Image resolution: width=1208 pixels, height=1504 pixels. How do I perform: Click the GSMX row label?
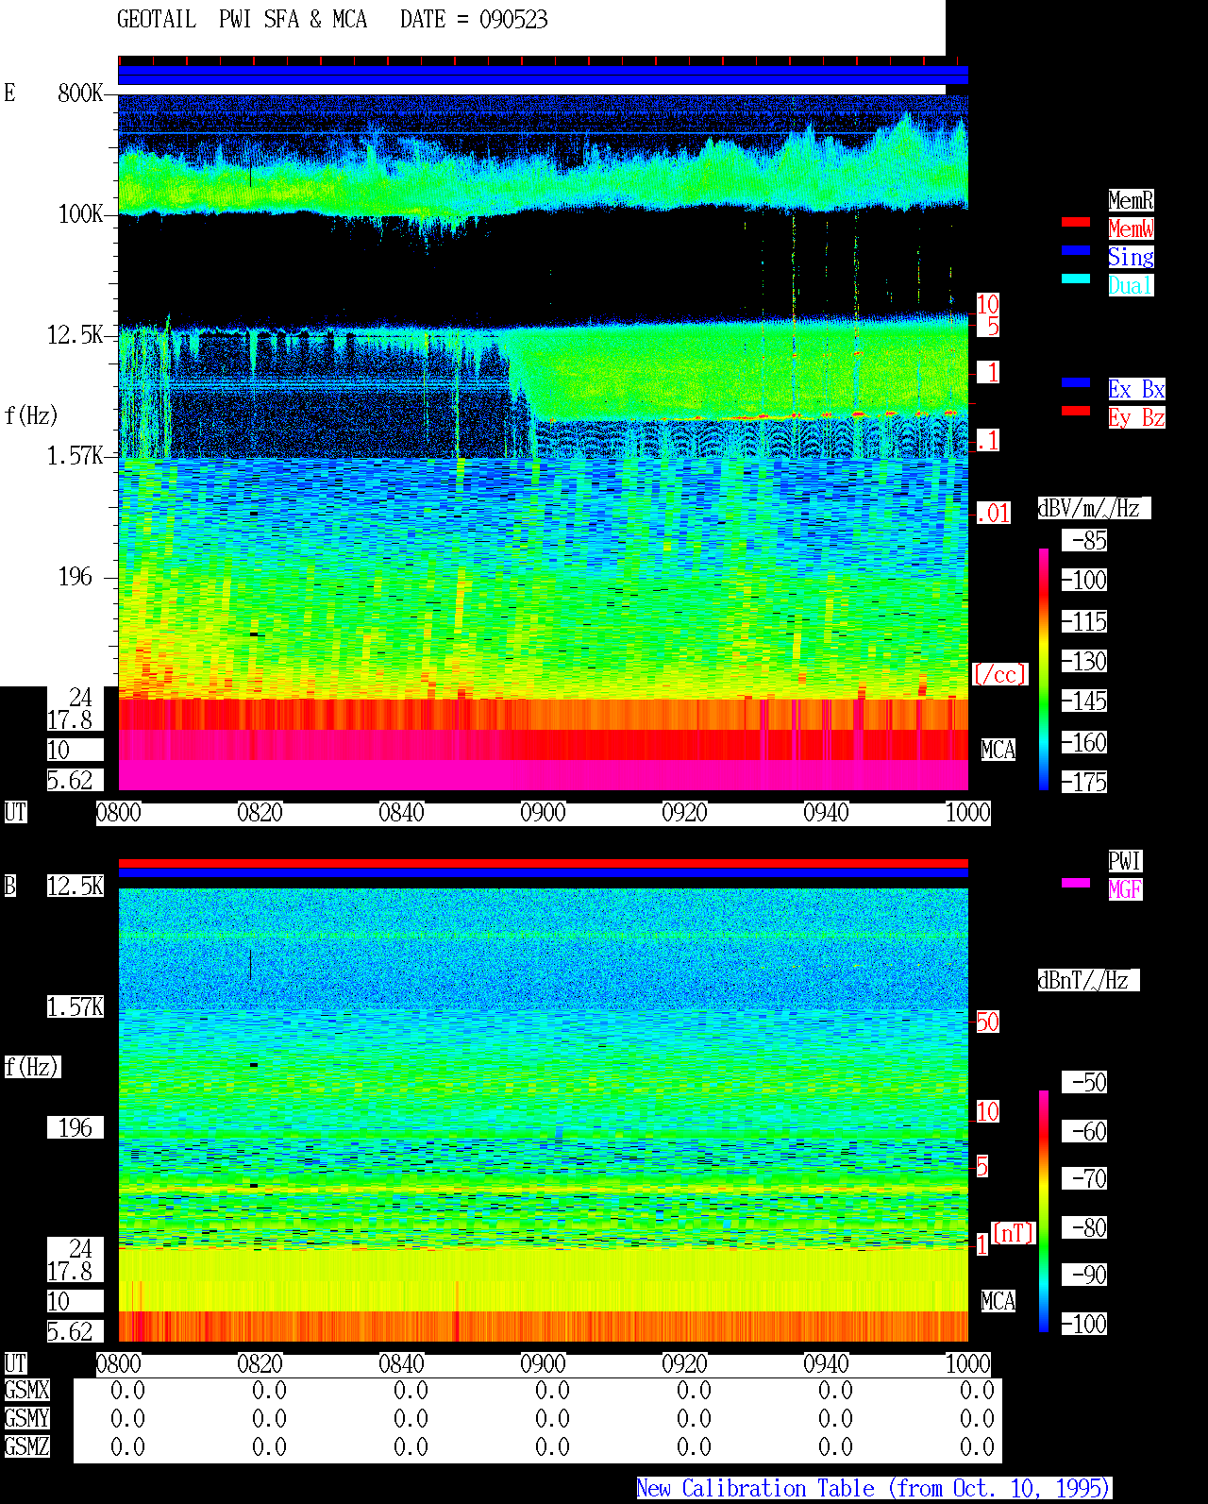point(27,1391)
